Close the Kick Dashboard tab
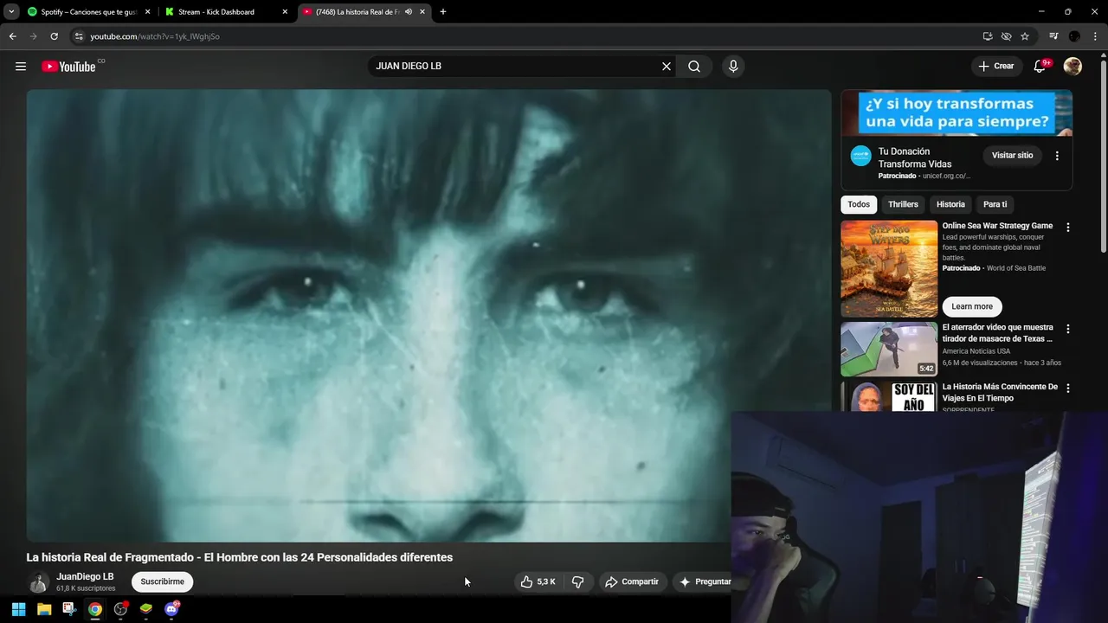This screenshot has height=623, width=1108. pos(285,12)
